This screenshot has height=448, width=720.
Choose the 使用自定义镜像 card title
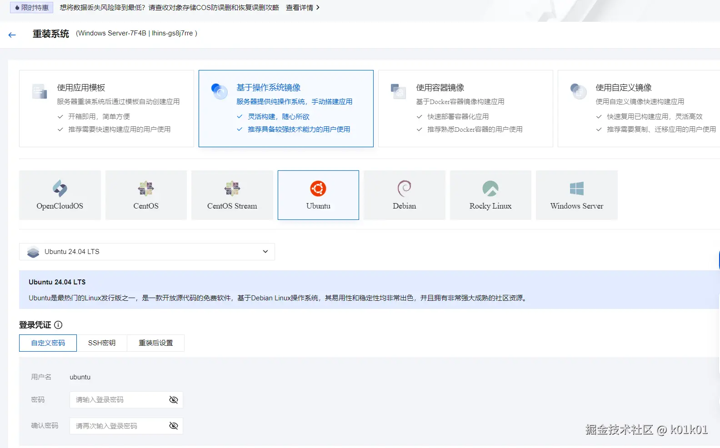coord(624,88)
